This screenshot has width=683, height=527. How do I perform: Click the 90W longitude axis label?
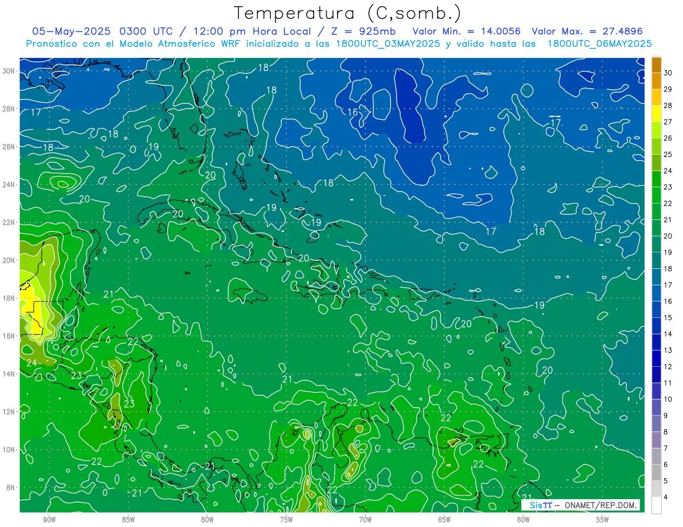(x=49, y=520)
